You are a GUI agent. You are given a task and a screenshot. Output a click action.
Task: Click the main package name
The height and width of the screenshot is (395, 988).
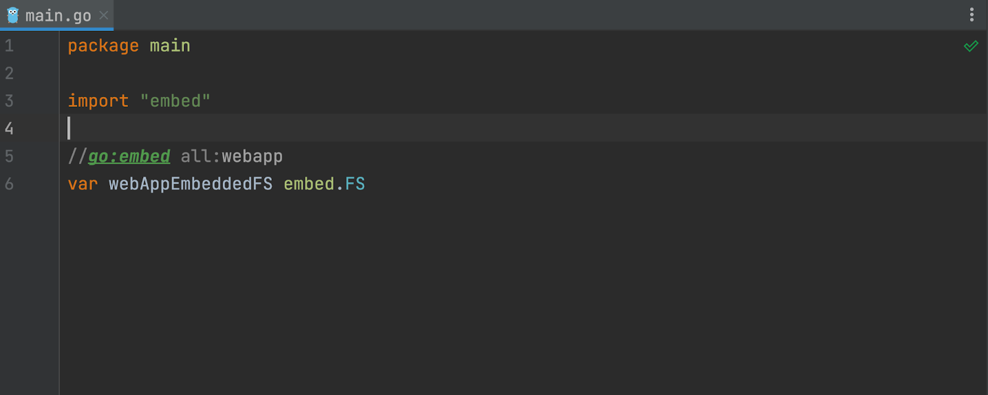click(x=170, y=46)
